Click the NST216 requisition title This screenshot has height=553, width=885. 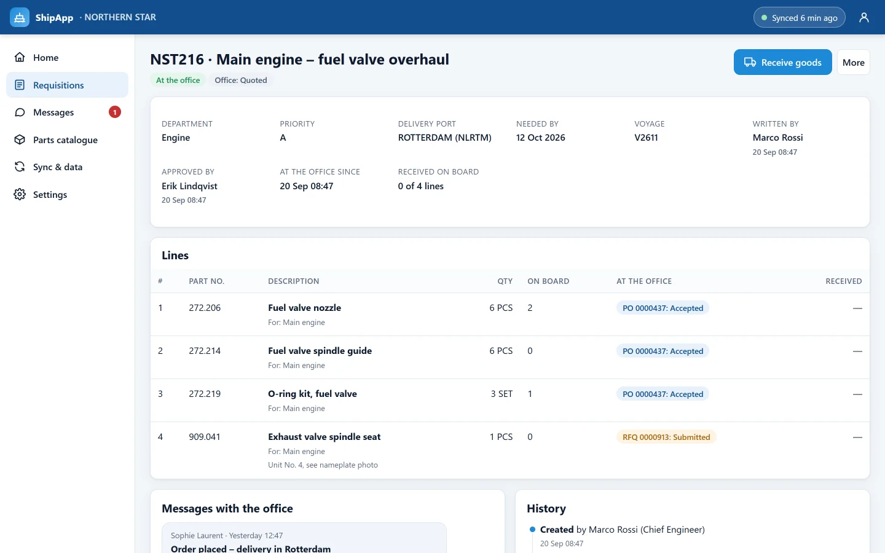click(x=299, y=60)
